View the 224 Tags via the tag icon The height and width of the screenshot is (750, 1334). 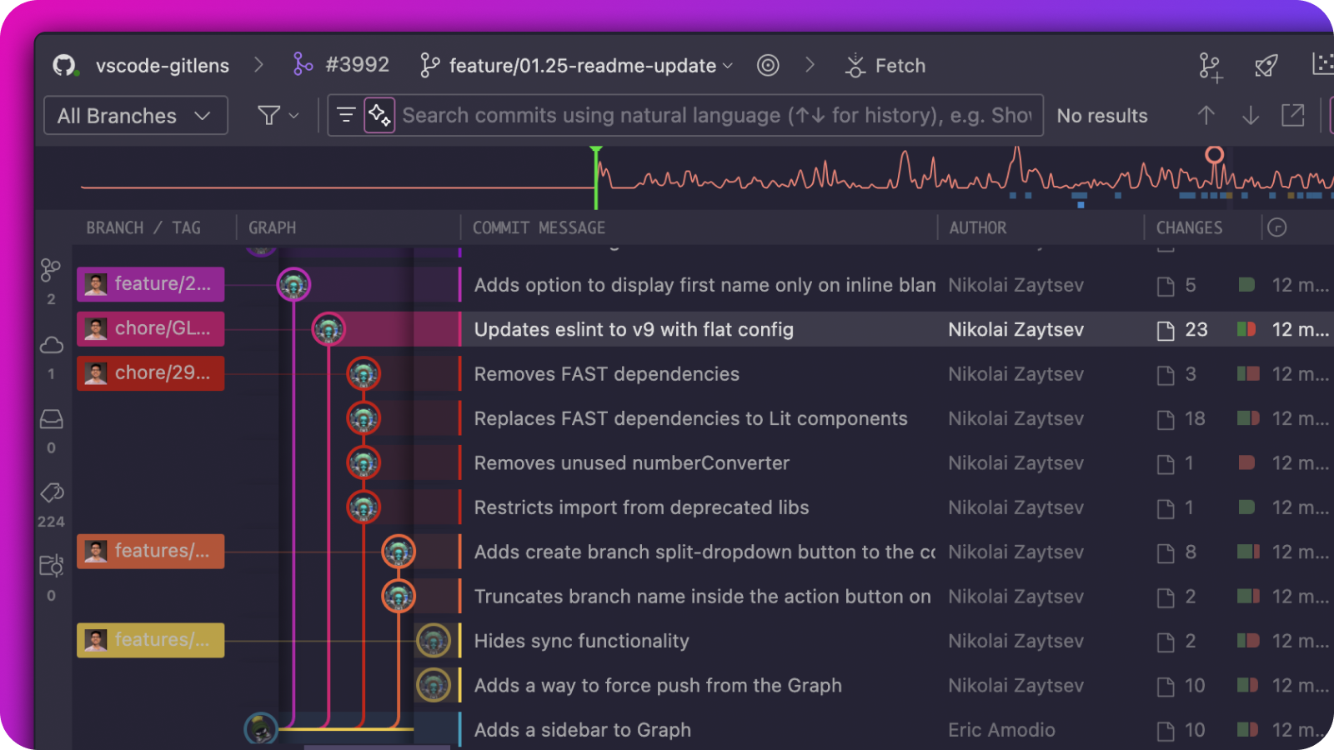coord(51,493)
